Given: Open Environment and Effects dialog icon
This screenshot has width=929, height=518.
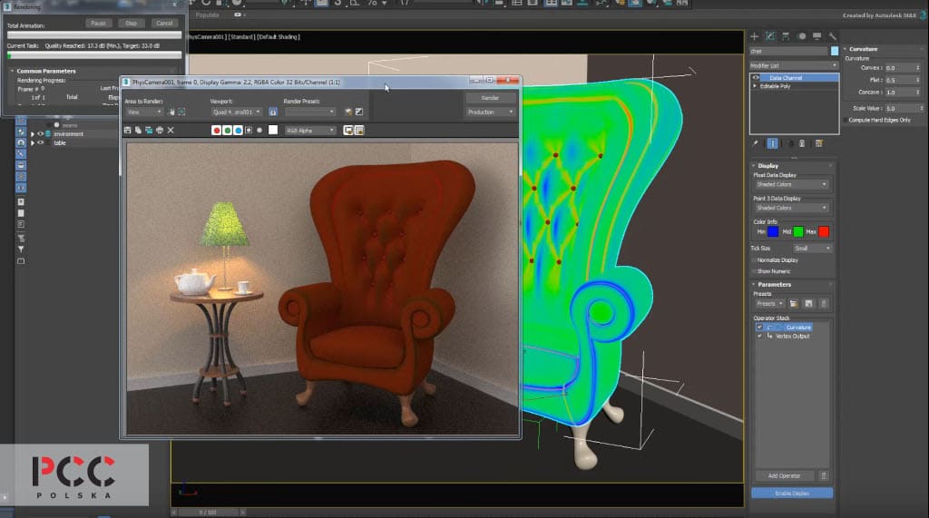Looking at the screenshot, I should pyautogui.click(x=359, y=112).
